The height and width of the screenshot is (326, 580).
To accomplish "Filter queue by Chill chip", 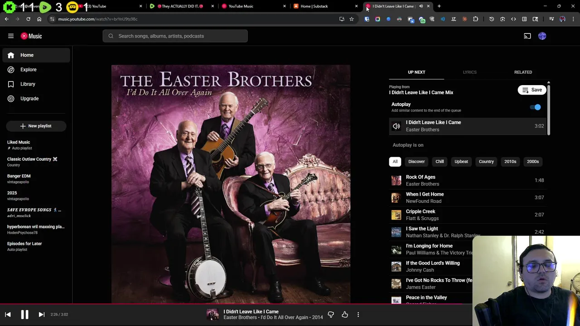I will [440, 162].
